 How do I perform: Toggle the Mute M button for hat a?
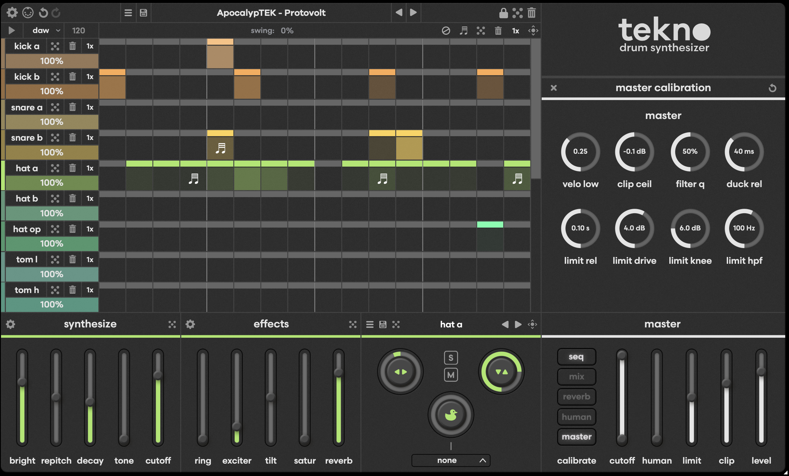coord(451,375)
